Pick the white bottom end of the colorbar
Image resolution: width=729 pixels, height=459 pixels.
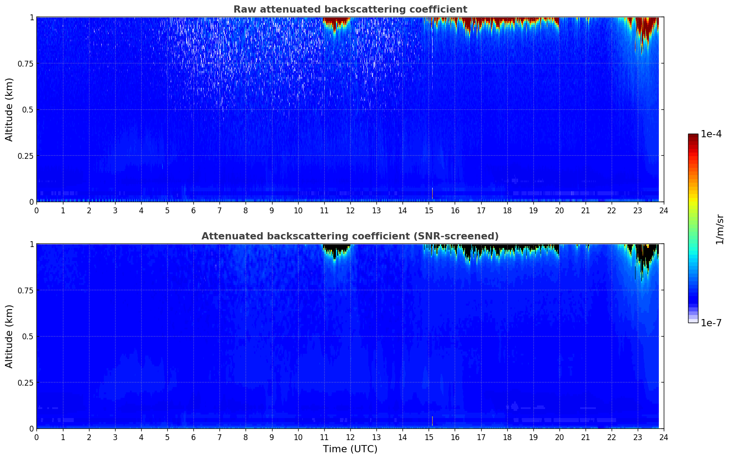(x=693, y=321)
